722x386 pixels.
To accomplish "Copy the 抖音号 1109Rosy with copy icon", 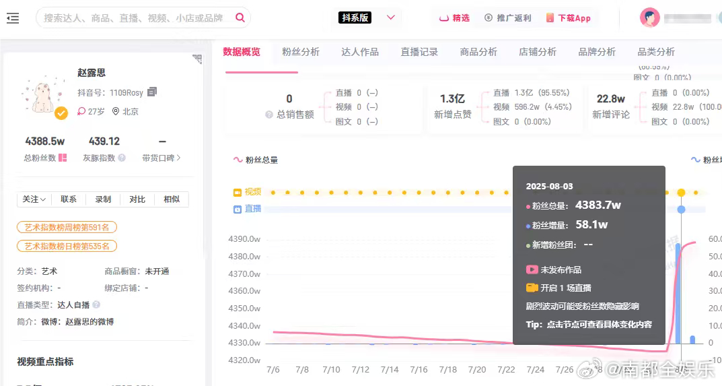I will coord(152,92).
